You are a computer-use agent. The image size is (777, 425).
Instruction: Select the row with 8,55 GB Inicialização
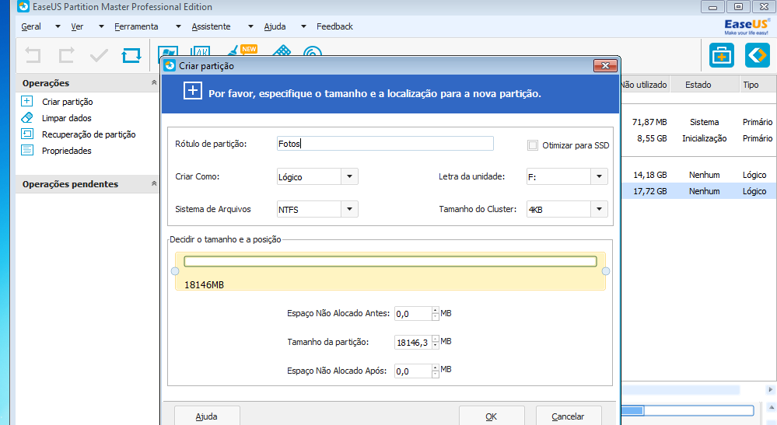tap(698, 138)
